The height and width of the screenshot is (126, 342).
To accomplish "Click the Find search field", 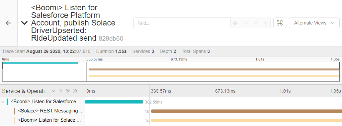I will (x=182, y=23).
